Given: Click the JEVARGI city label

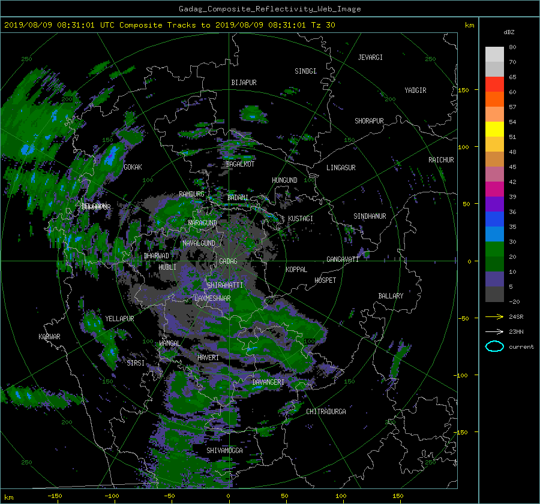Looking at the screenshot, I should 370,58.
